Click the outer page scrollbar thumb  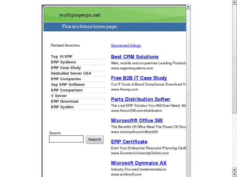[234, 59]
